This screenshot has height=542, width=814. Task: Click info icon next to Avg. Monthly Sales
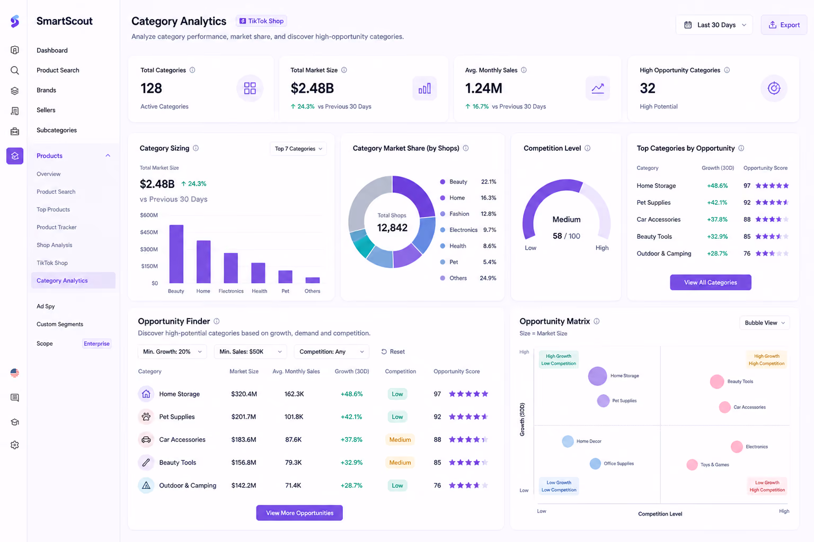click(524, 70)
